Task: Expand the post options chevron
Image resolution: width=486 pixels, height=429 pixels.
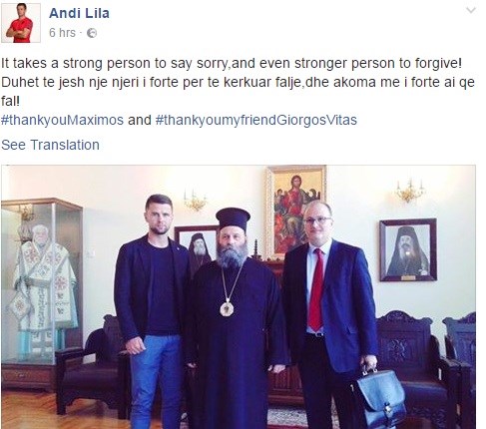Action: pos(471,10)
